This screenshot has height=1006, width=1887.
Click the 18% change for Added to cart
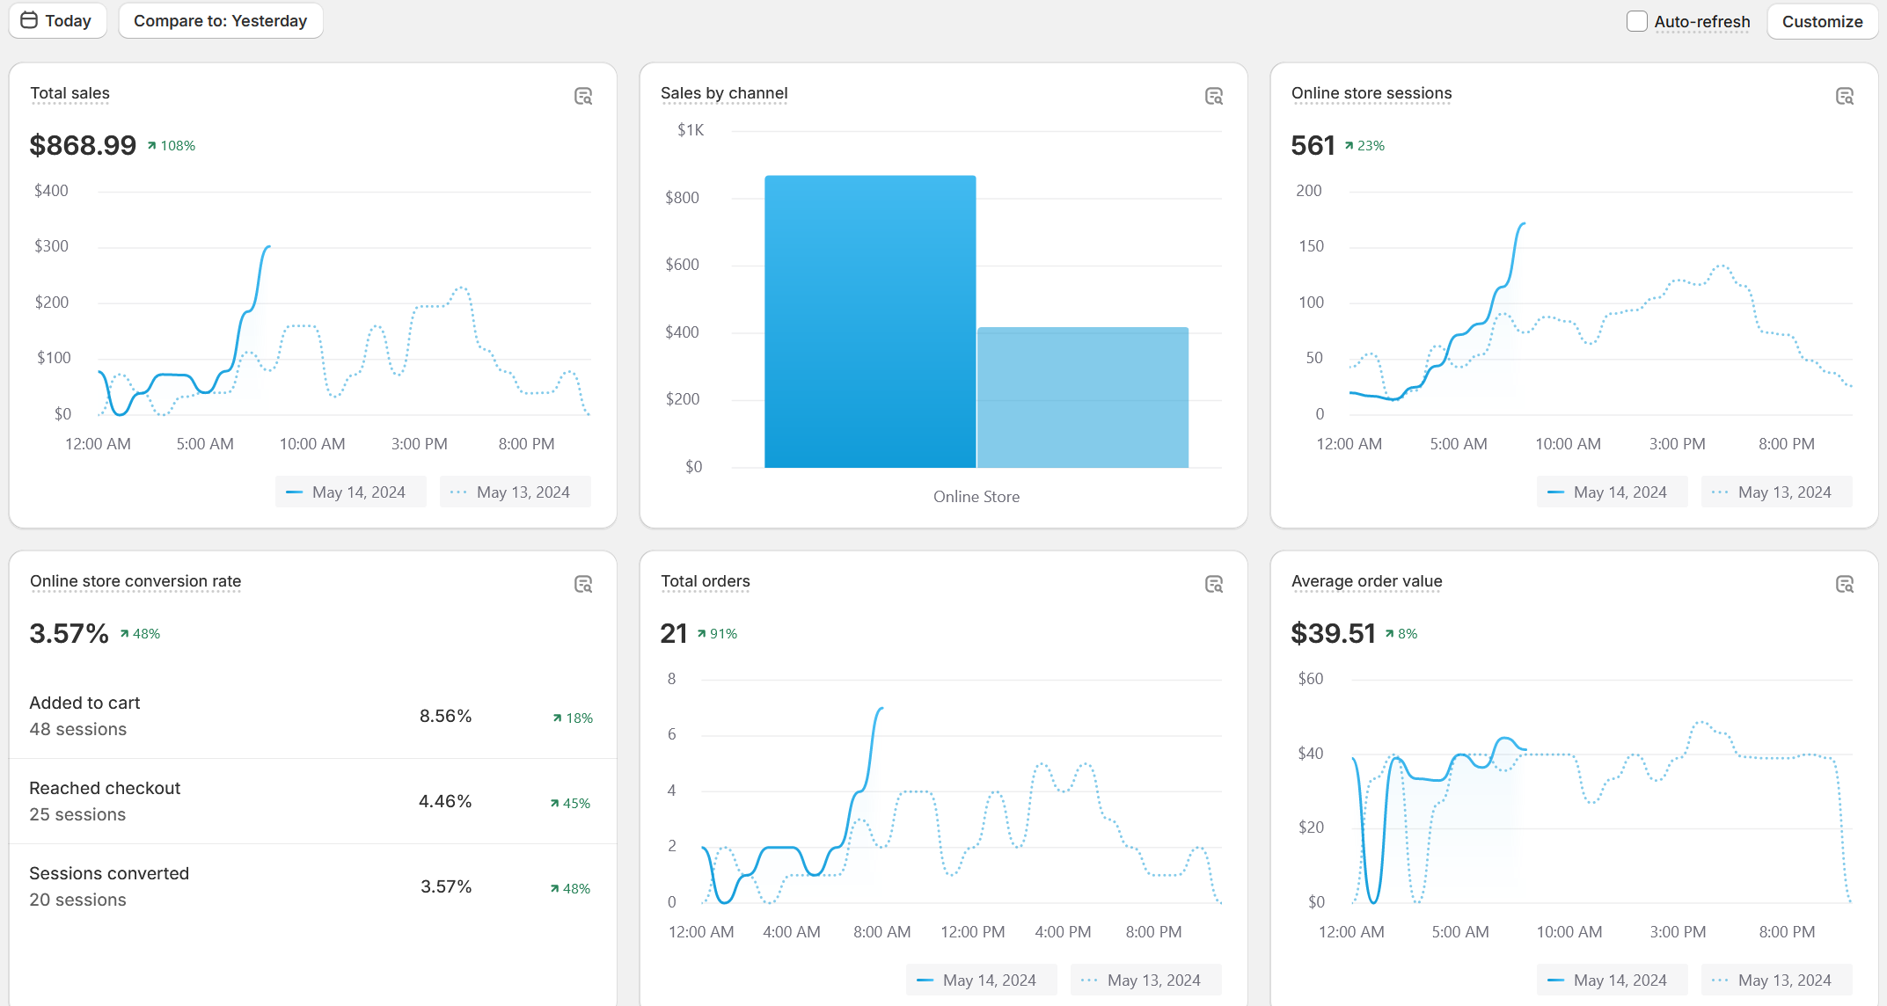pos(573,718)
